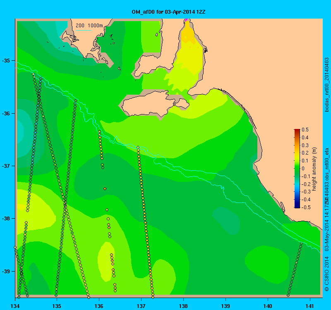The image size is (331, 310).
Task: Click the 0.3 color bar label
Action: click(305, 145)
